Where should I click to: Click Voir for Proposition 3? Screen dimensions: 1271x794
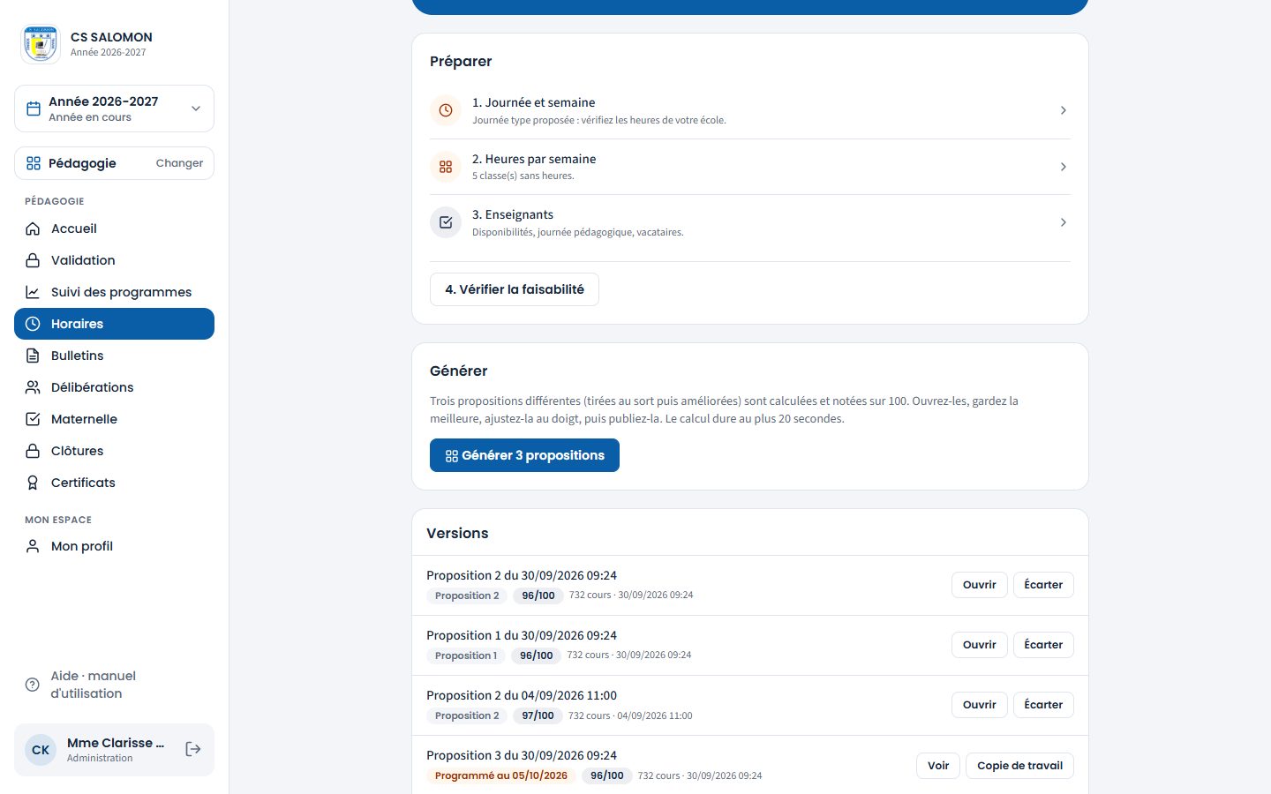[938, 766]
